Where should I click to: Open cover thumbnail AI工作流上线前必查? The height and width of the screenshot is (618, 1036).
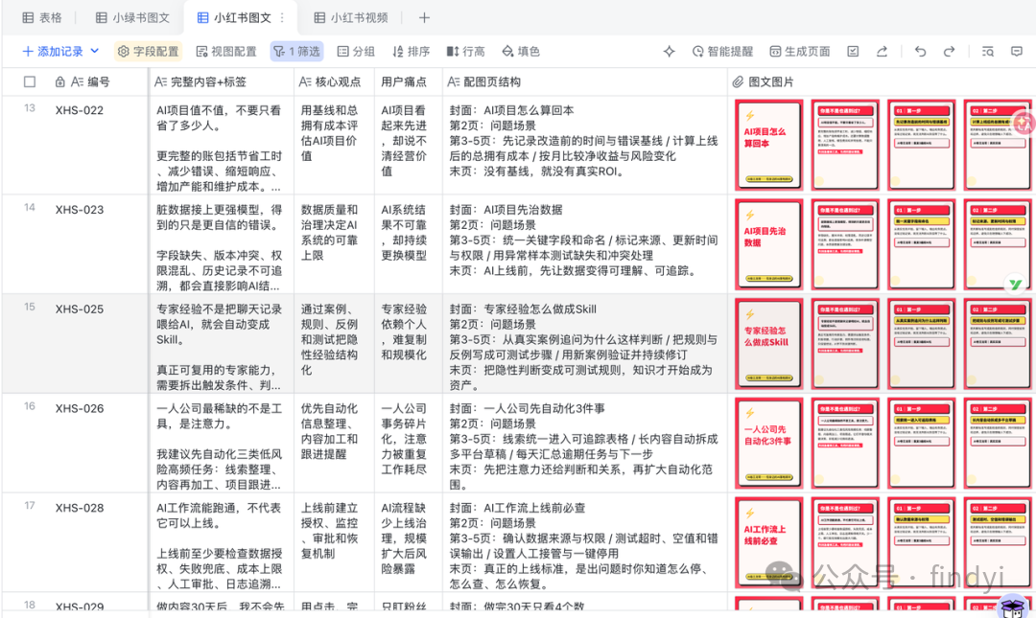point(769,542)
